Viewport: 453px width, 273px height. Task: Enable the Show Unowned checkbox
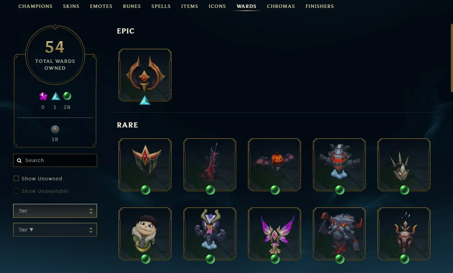16,178
